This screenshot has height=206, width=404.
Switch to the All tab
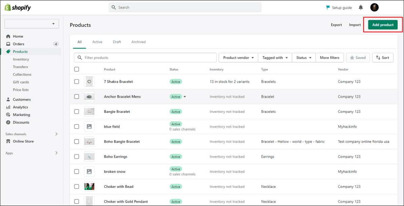(x=79, y=42)
